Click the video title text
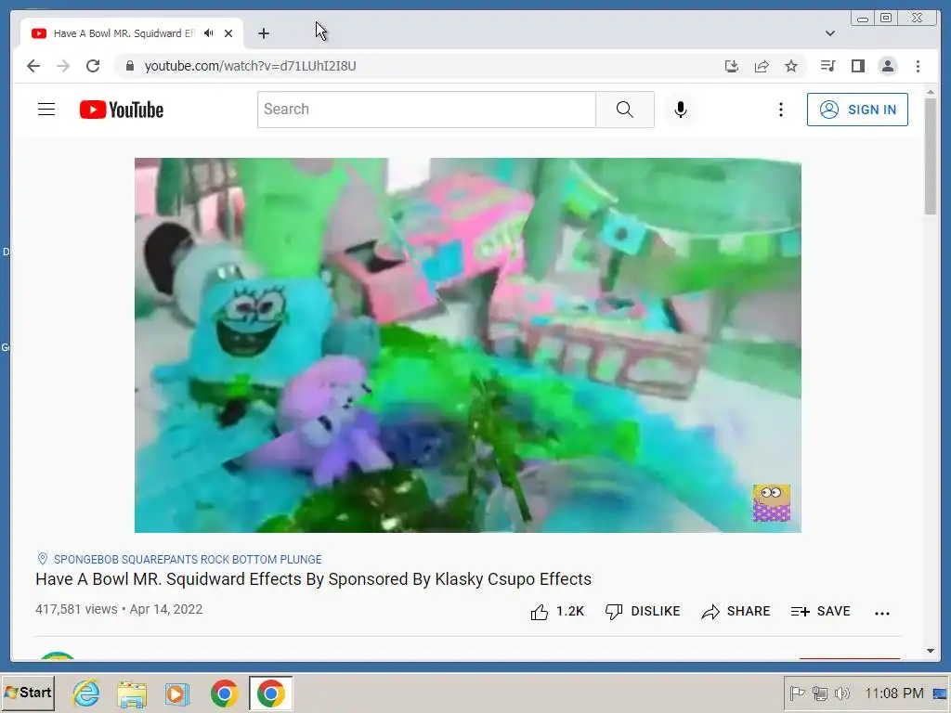This screenshot has width=951, height=713. click(313, 579)
